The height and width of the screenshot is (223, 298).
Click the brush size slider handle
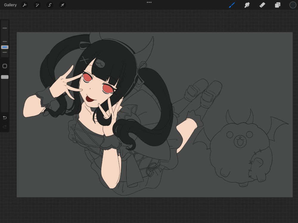(x=5, y=47)
